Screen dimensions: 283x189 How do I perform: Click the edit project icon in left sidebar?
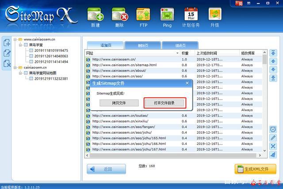7,53
